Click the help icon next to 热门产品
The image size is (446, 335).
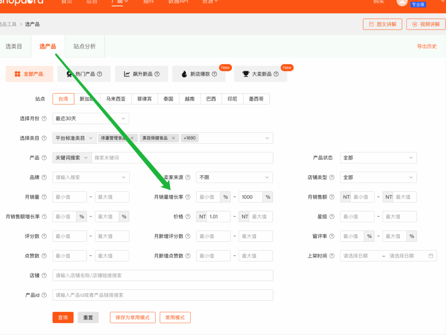tap(99, 74)
